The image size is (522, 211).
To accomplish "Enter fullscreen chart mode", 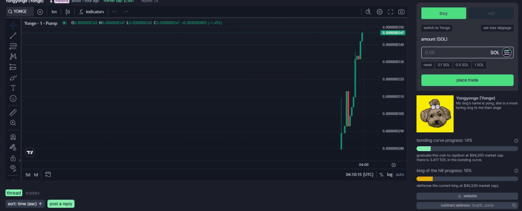I will [391, 12].
